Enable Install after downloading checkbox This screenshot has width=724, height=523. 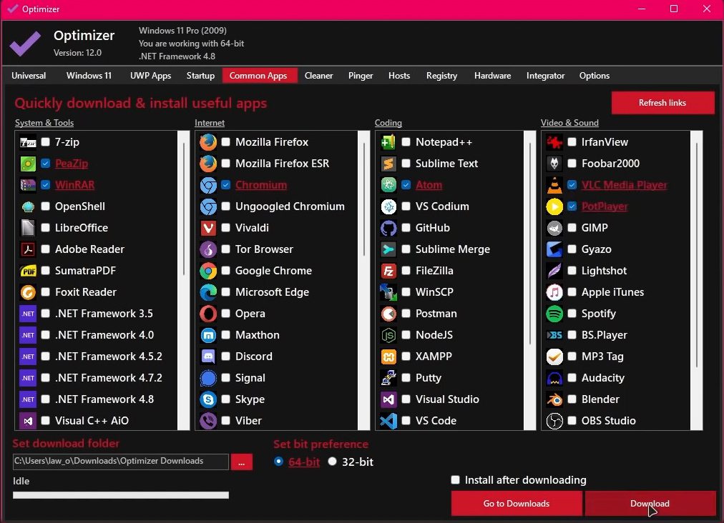pyautogui.click(x=455, y=480)
